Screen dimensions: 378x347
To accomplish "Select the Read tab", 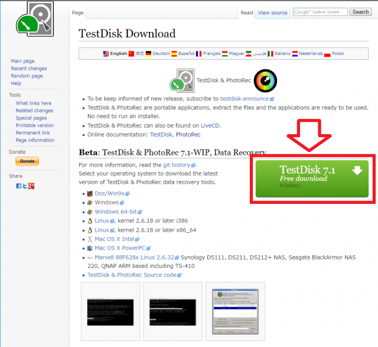I will click(246, 12).
